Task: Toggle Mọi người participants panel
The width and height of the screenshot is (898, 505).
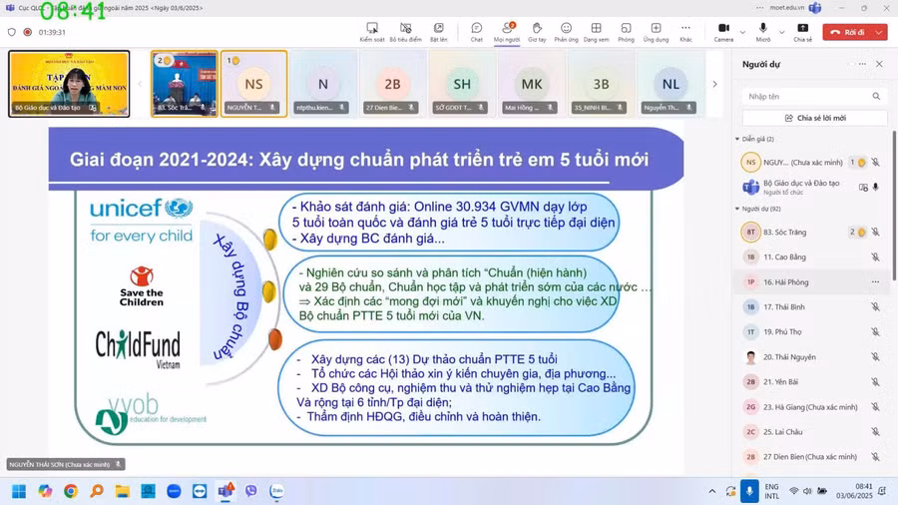Action: (x=506, y=29)
